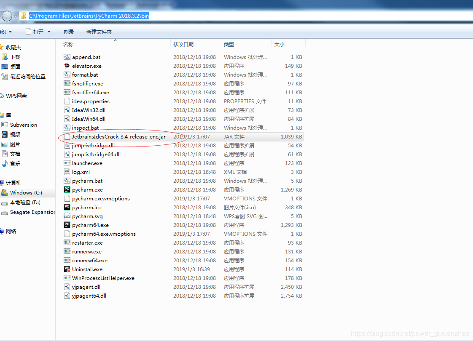
Task: Click the pycharm.ico file icon
Action: coord(67,207)
